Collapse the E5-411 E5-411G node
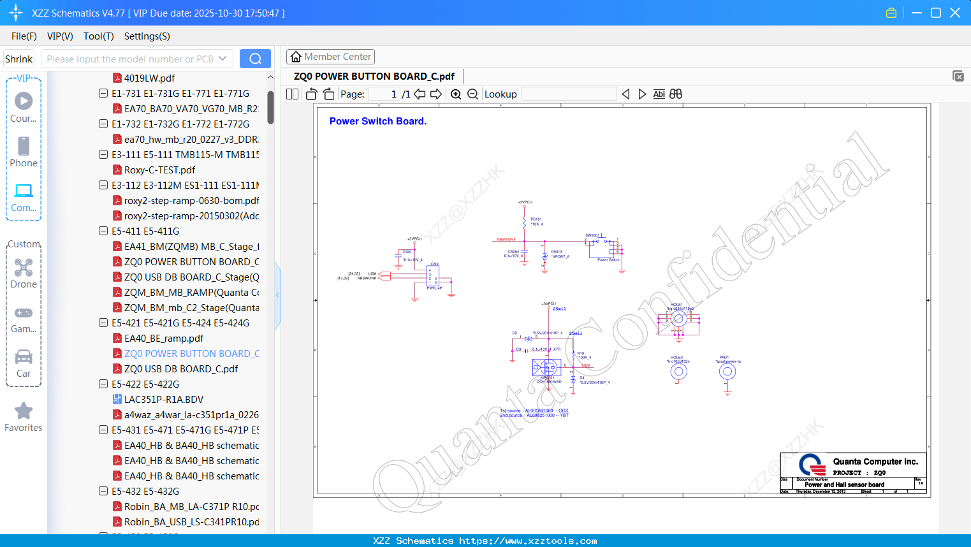 103,231
